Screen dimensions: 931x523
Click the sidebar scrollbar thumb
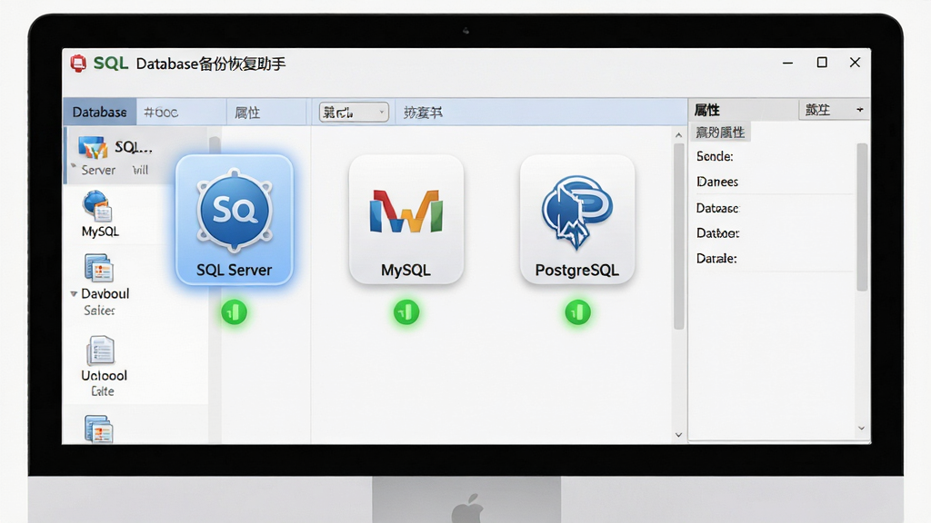coord(215,148)
